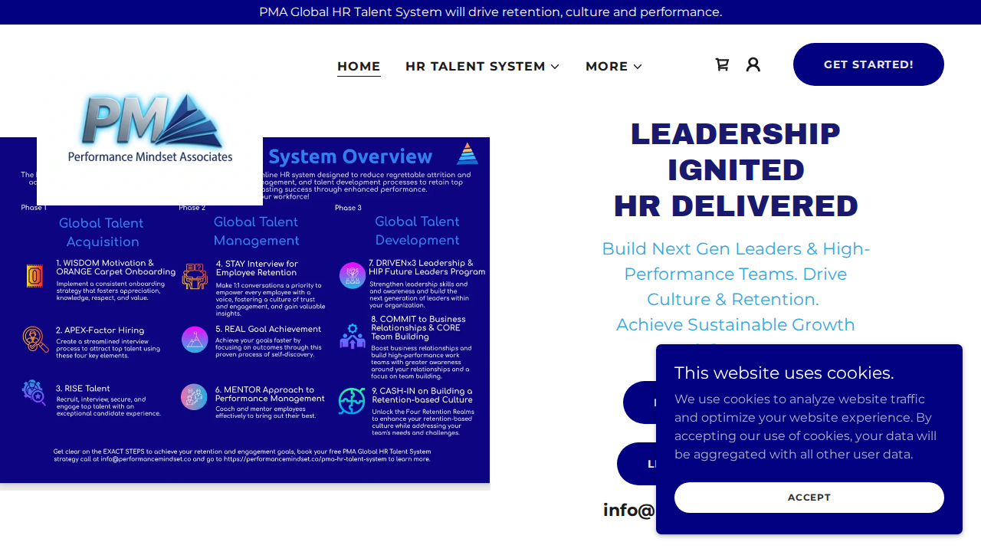Screen dimensions: 981x552
Task: Accept the cookies notice
Action: (809, 498)
